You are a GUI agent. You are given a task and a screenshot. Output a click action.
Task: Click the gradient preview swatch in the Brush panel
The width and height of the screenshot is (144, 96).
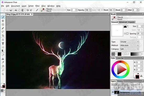click(136, 54)
